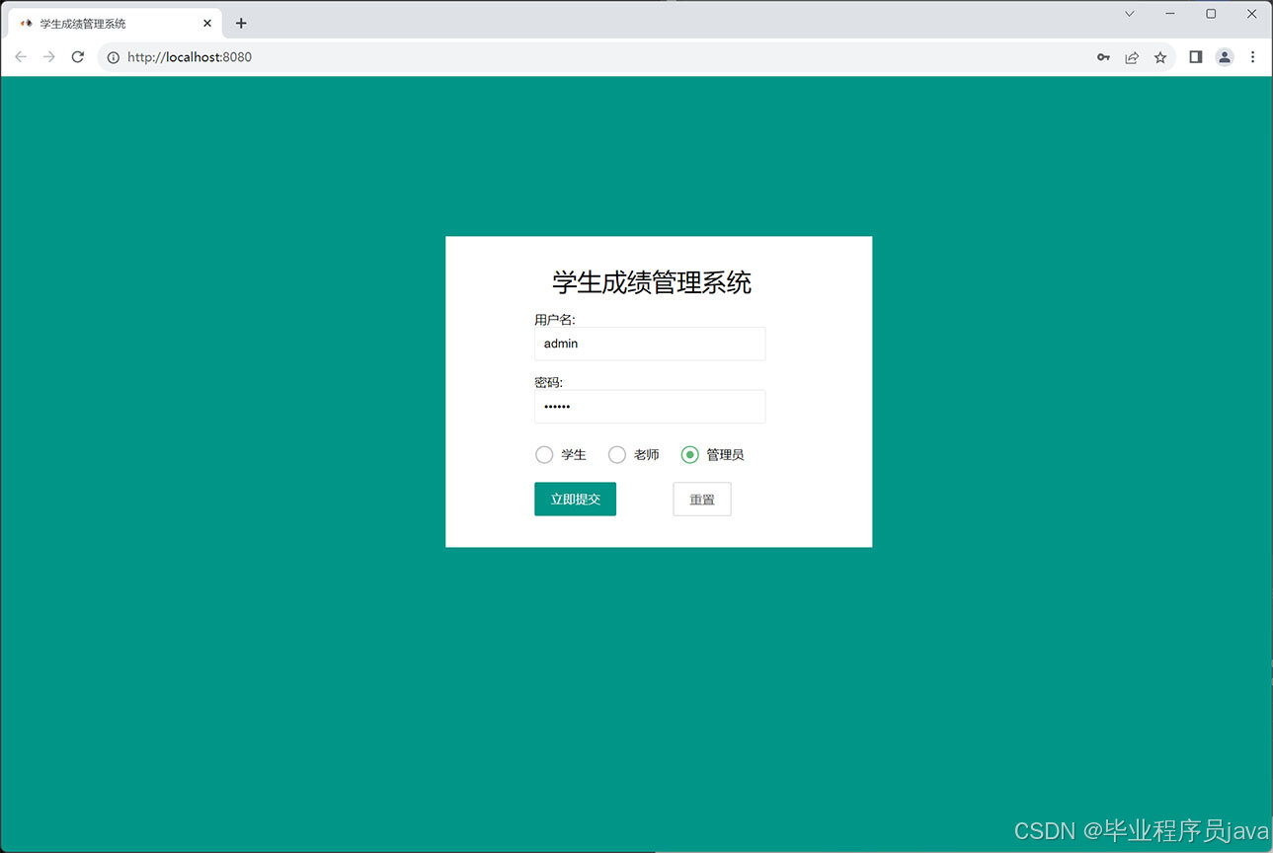Screen dimensions: 1273x853
Task: Click the 学生成绩管理系统 heading
Action: [x=652, y=282]
